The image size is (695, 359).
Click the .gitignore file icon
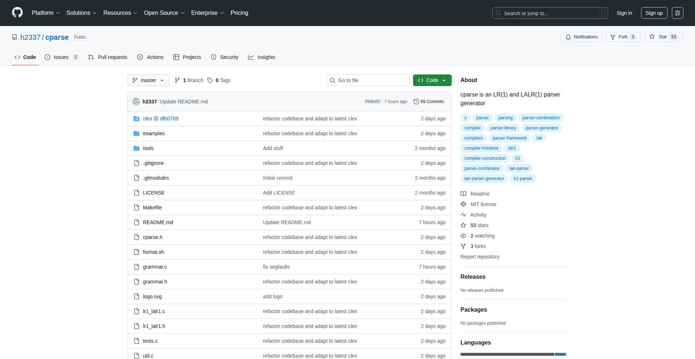click(x=136, y=163)
